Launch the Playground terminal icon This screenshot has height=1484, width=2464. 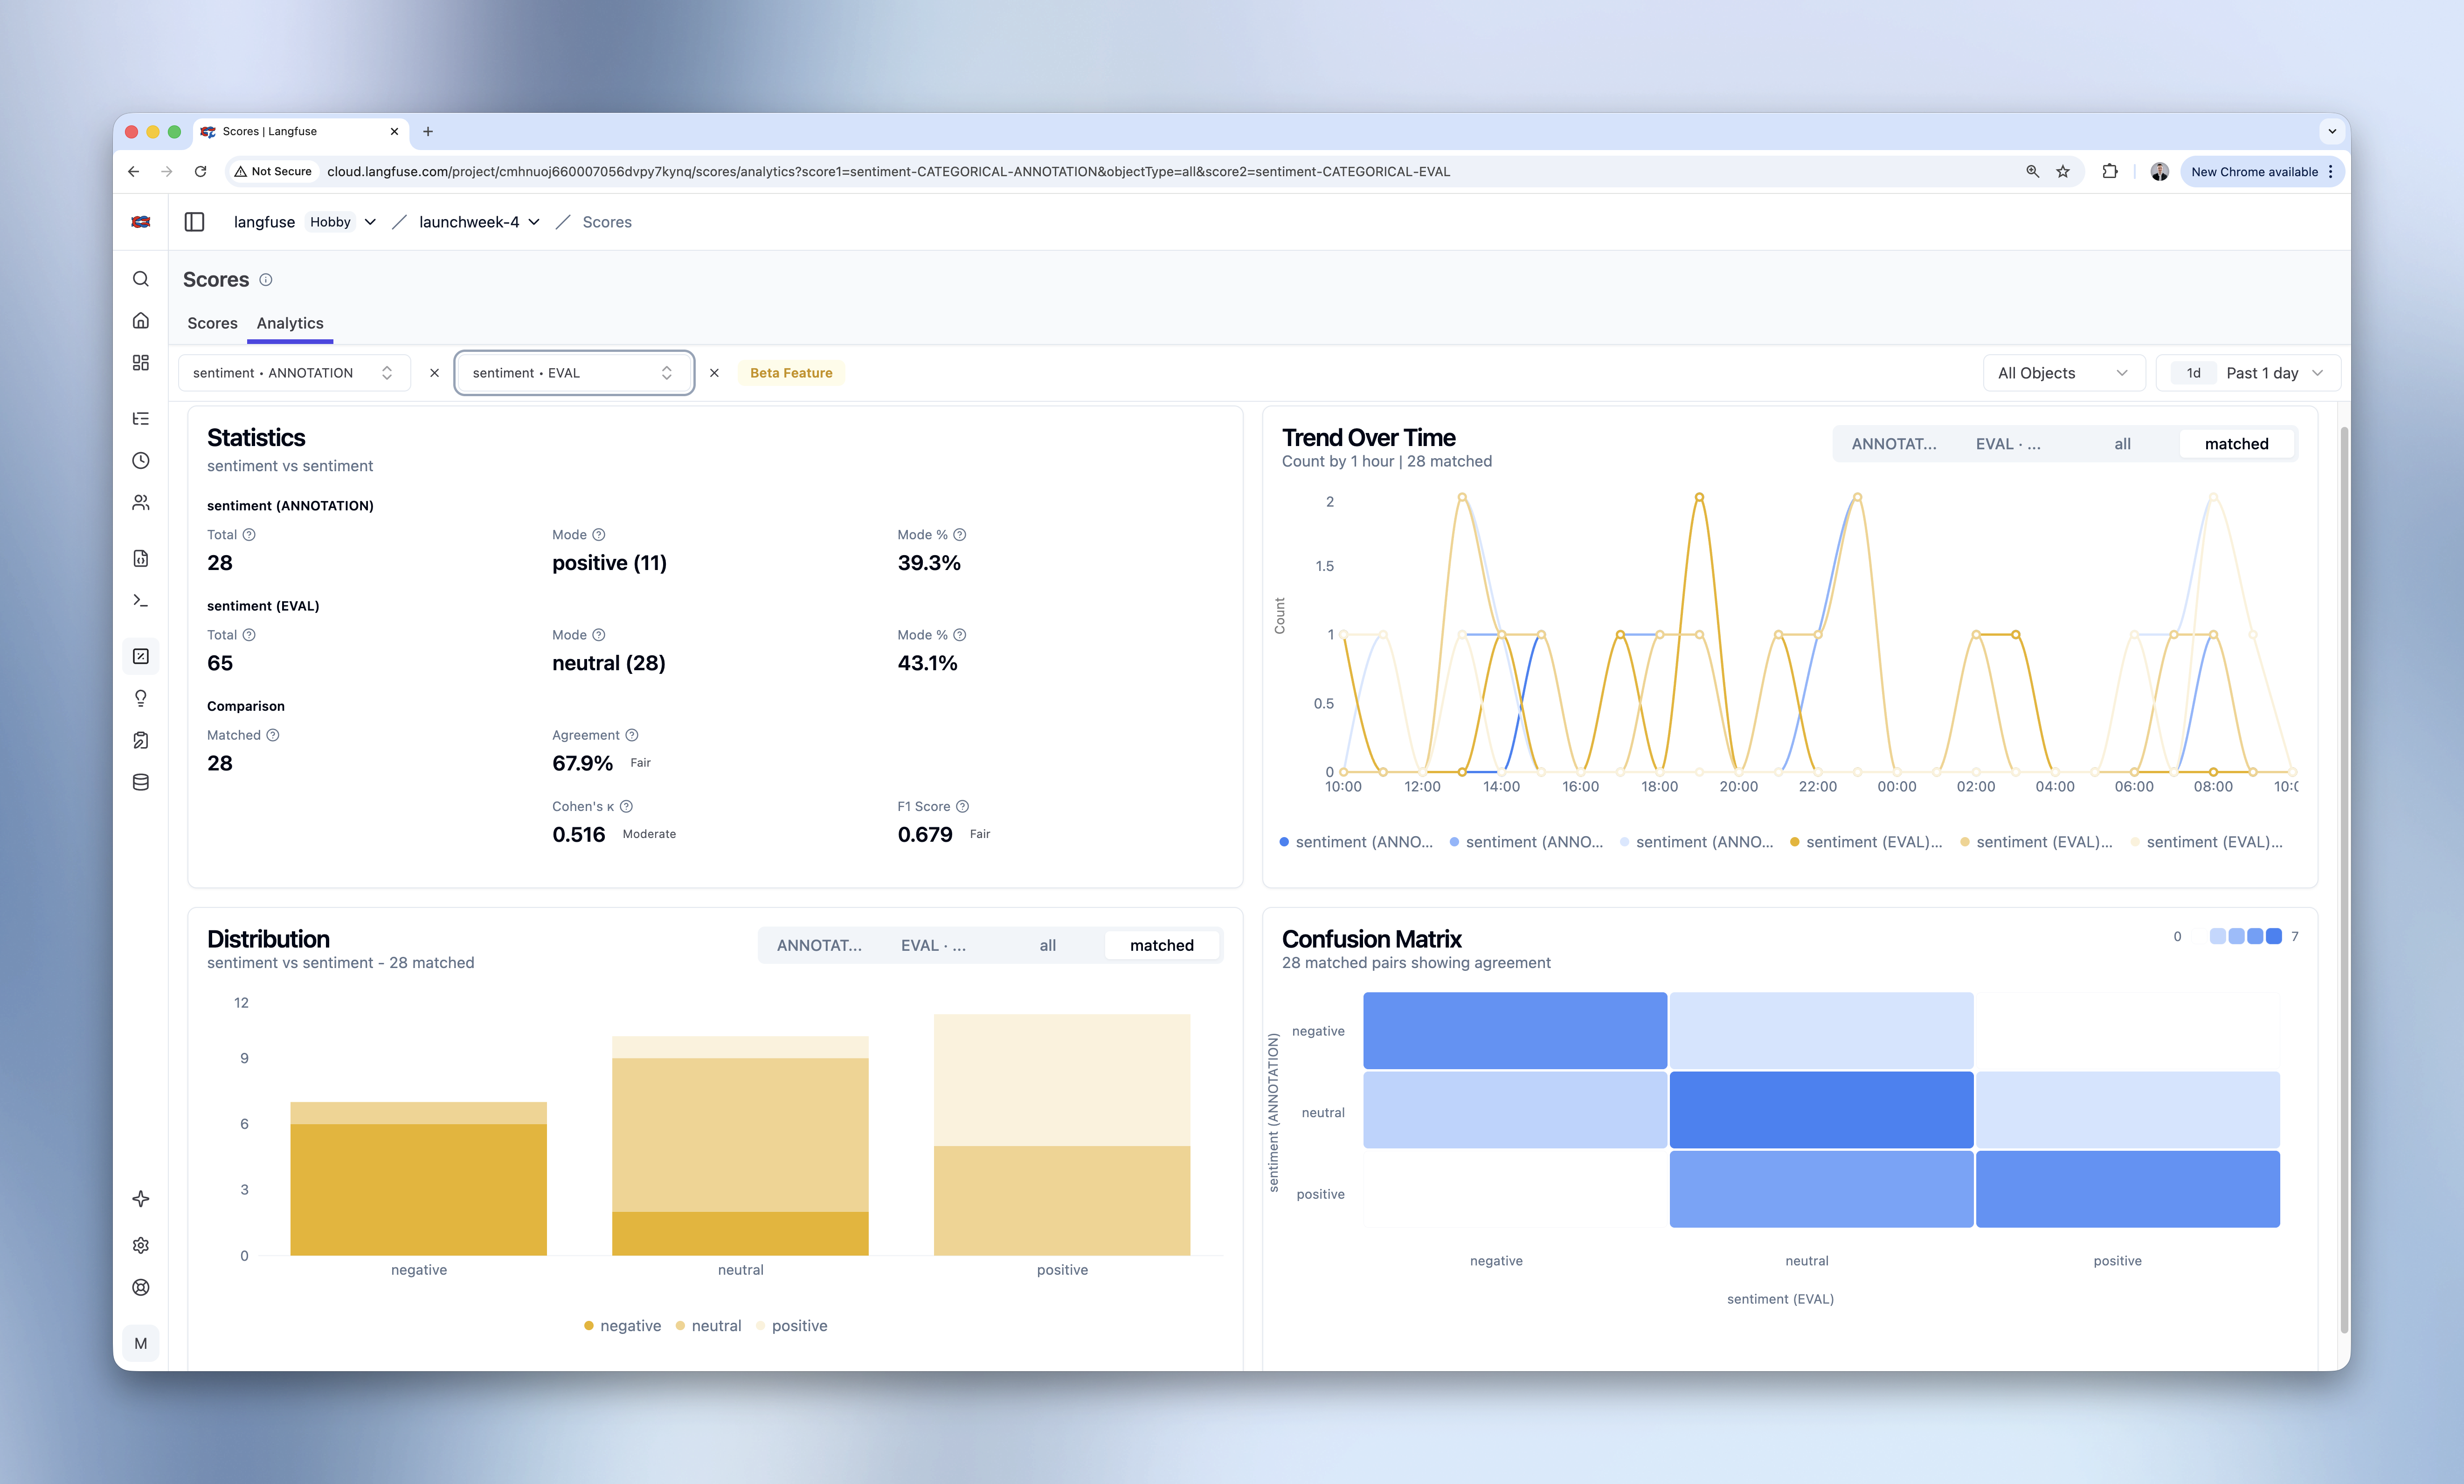(x=140, y=599)
